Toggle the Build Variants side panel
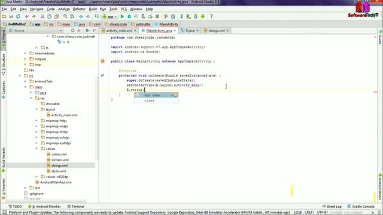Image resolution: width=383 pixels, height=215 pixels. (4, 159)
